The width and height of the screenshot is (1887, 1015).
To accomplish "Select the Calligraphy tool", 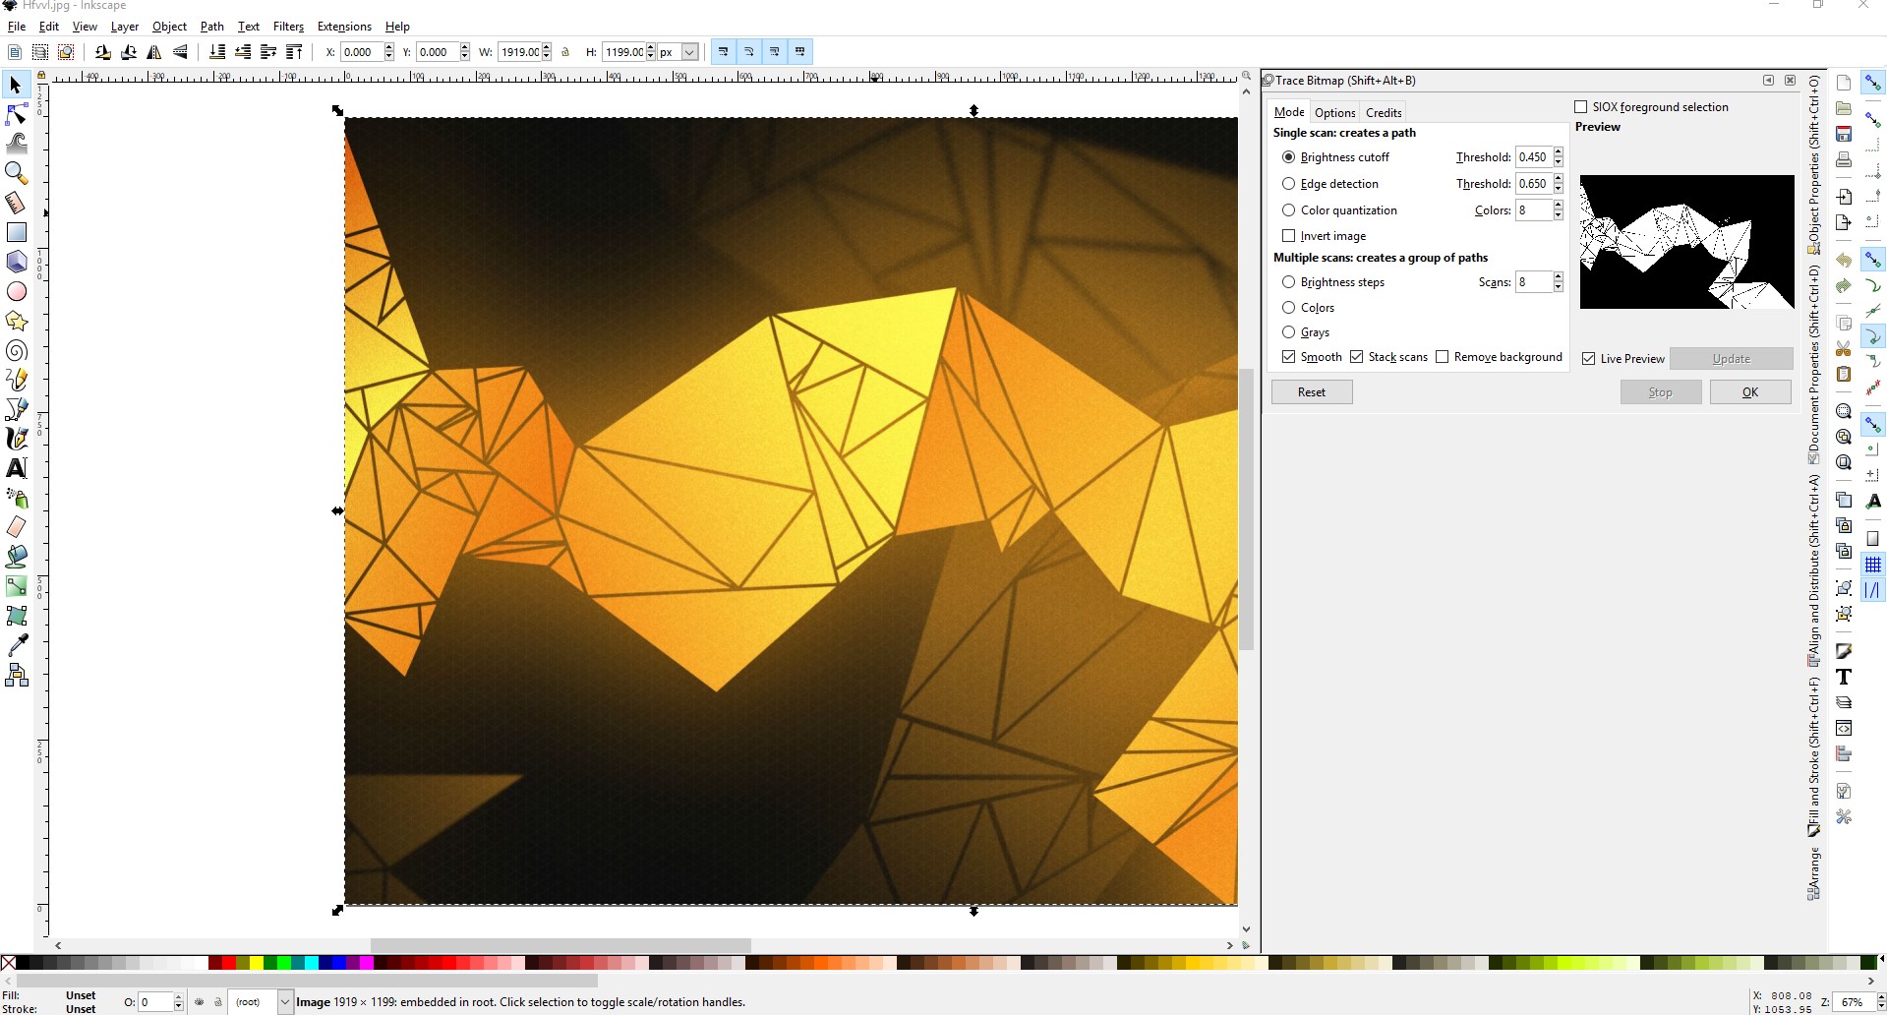I will 16,439.
